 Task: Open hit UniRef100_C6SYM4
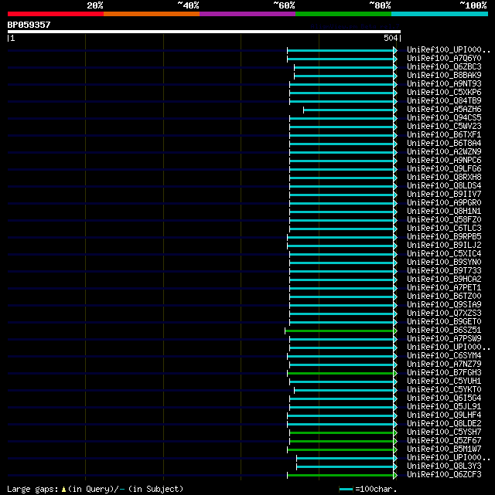[x=444, y=356]
